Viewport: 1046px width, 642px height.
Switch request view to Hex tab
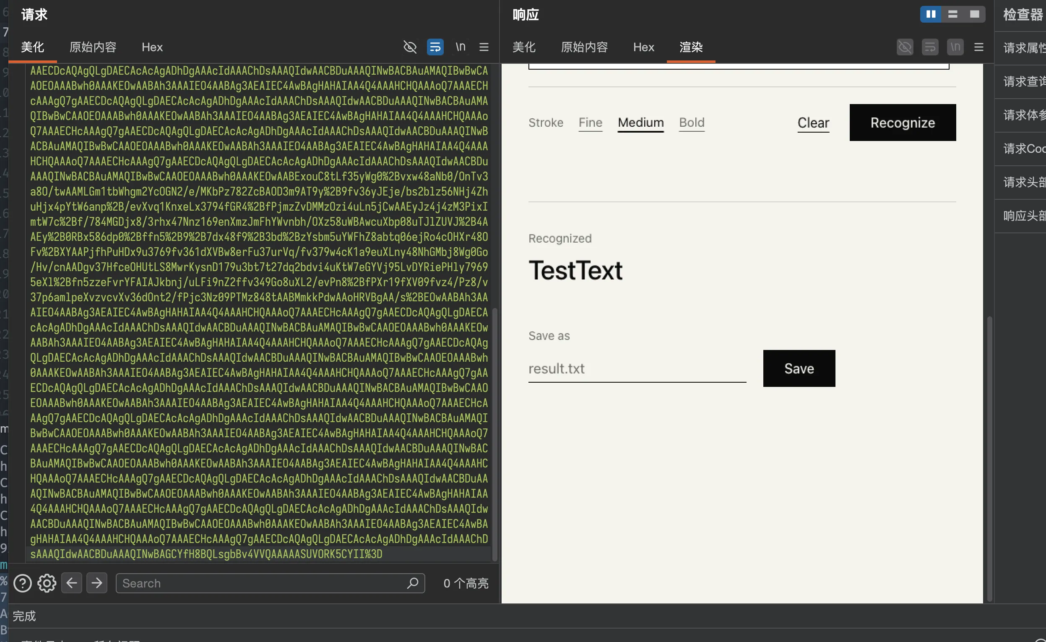[152, 47]
